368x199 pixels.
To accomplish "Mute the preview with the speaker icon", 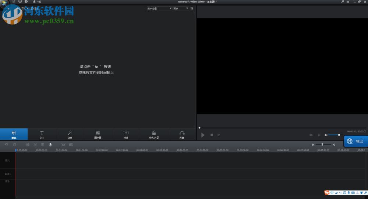I will pos(326,135).
